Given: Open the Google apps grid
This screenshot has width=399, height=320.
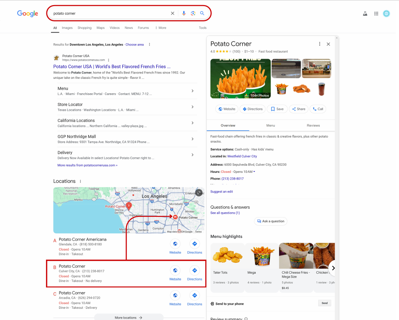Looking at the screenshot, I should pyautogui.click(x=376, y=14).
